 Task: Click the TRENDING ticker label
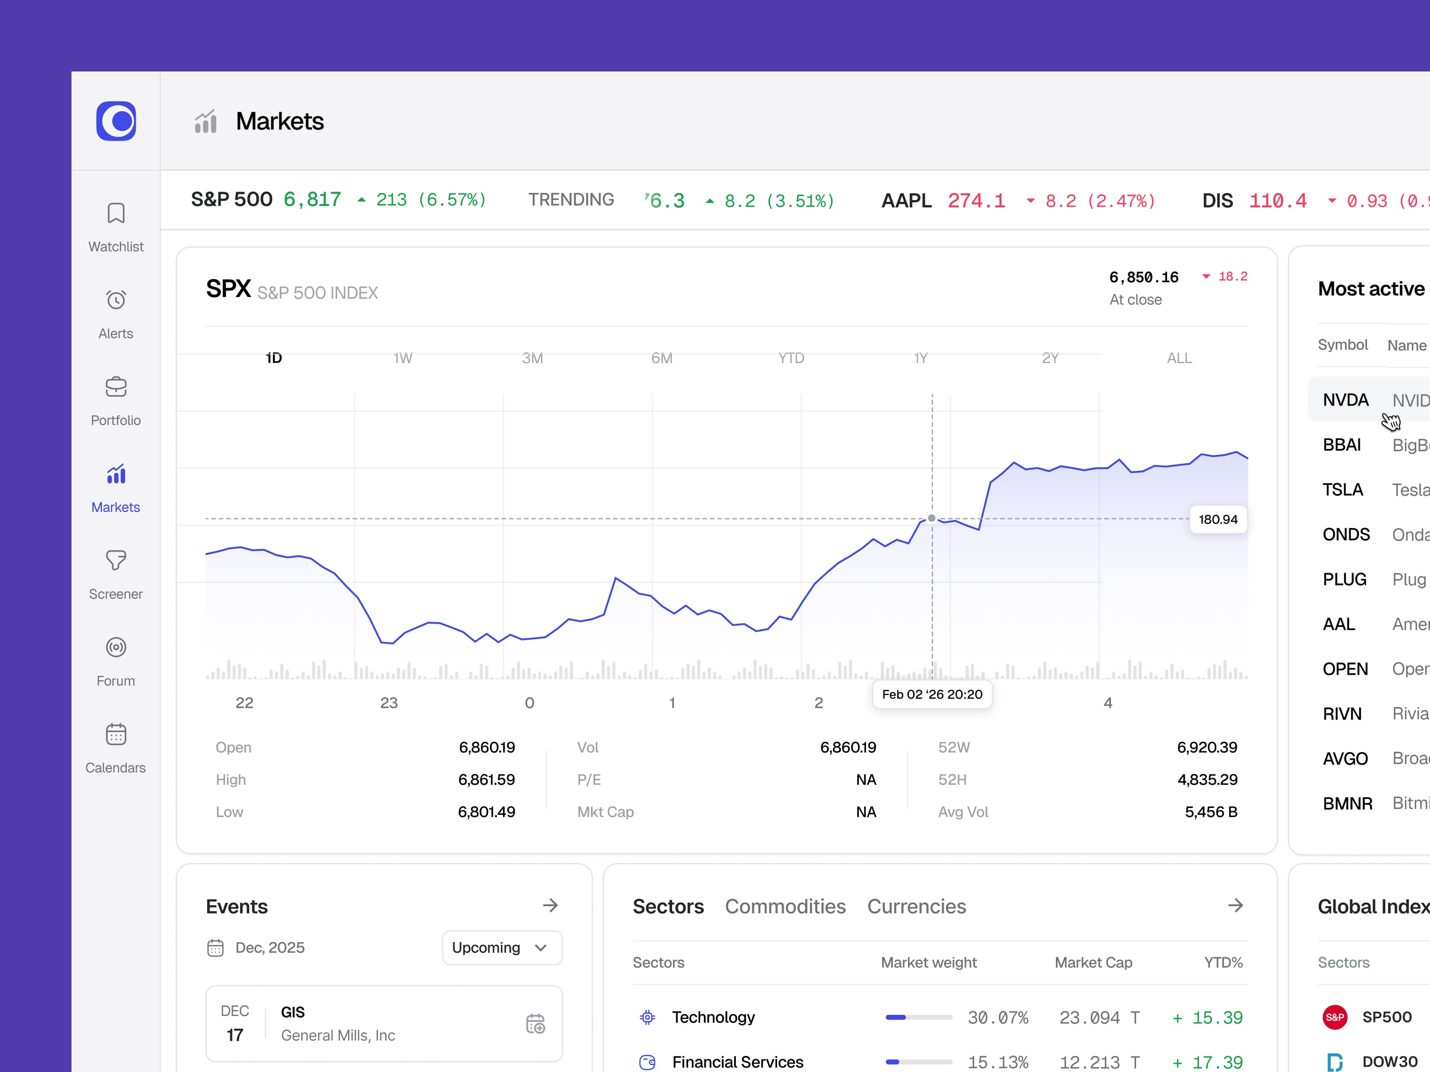(x=572, y=200)
